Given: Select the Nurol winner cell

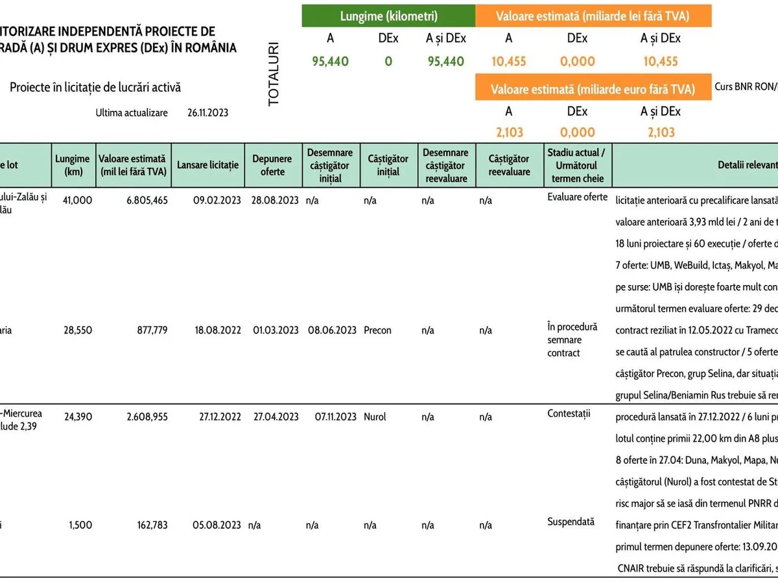Looking at the screenshot, I should tap(375, 417).
